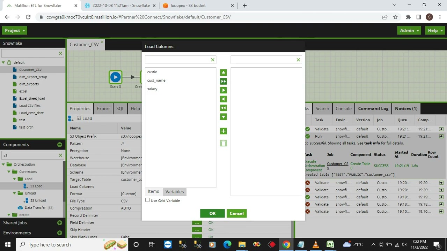This screenshot has height=251, width=447.
Task: Move selected column down with down arrow
Action: point(223,117)
